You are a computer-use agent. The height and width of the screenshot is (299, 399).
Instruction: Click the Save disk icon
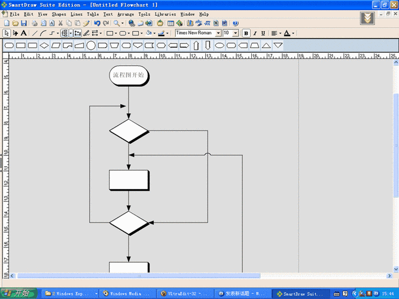click(23, 23)
